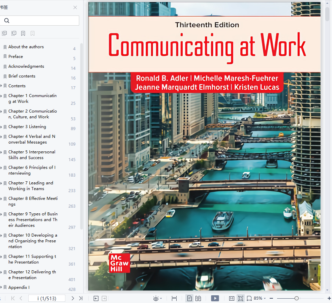Expand the Appendix I bookmark
Viewport: 332px width, 303px height.
coord(1,287)
